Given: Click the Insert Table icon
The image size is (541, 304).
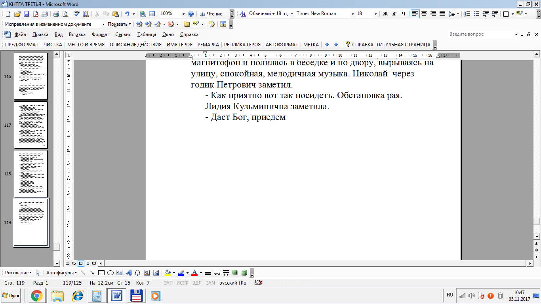Looking at the screenshot, I should point(152,14).
